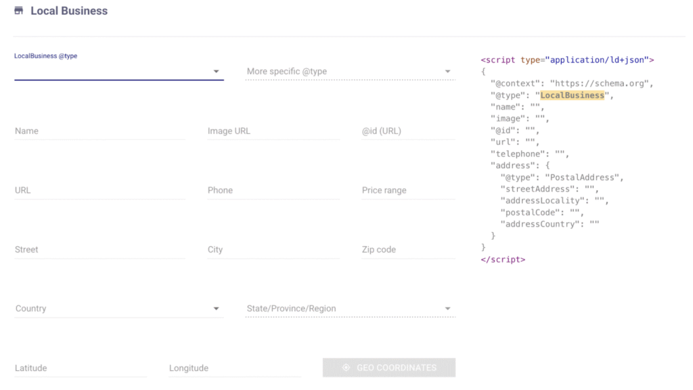Click the closing </script> tag
693x390 pixels.
(x=503, y=260)
